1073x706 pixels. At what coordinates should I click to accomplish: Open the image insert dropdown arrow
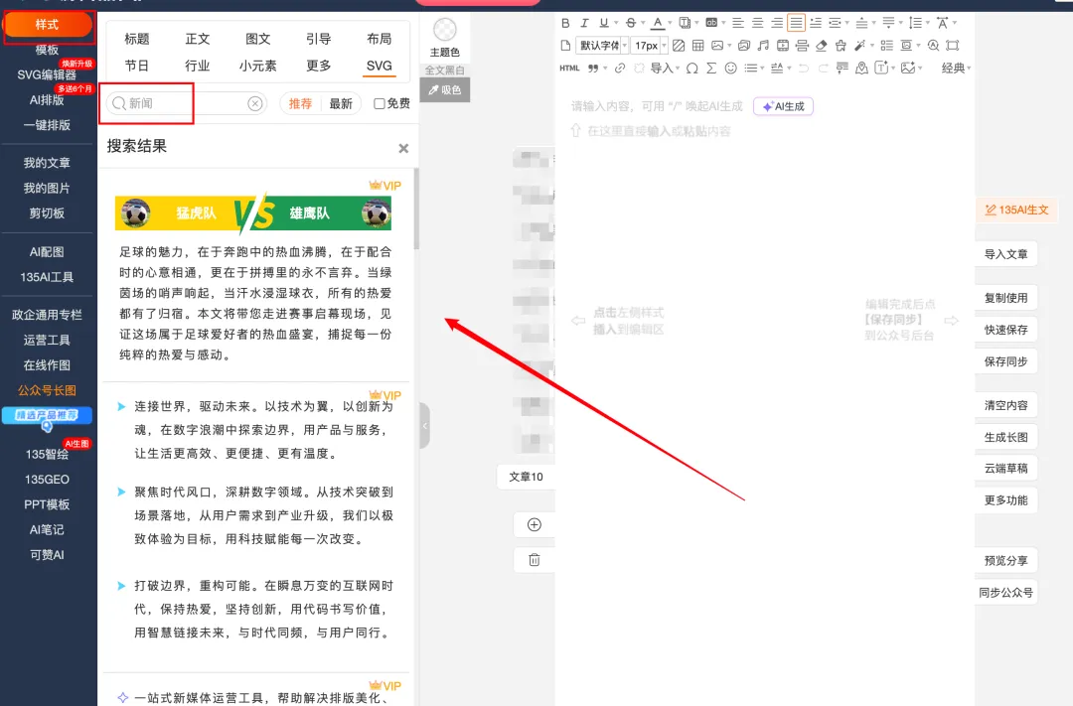[x=729, y=46]
